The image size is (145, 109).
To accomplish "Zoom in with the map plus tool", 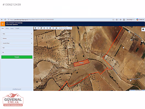I will coord(35,28).
